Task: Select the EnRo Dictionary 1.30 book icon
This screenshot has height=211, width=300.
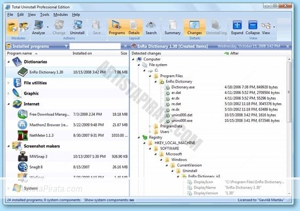Action: coord(22,72)
